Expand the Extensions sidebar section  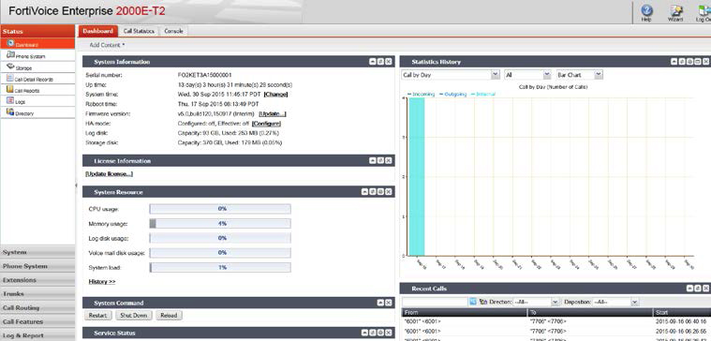click(x=37, y=280)
